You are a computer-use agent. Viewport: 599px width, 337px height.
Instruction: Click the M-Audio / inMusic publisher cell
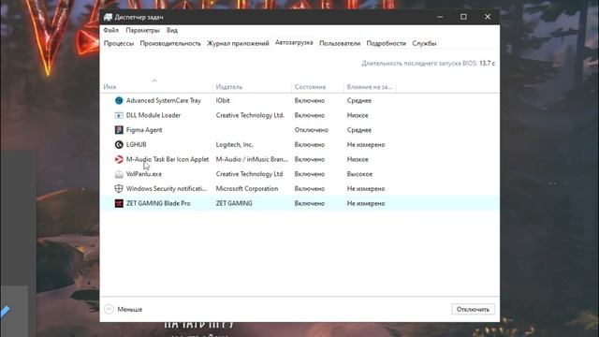click(252, 159)
